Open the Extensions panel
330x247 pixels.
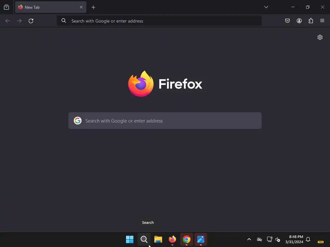[x=311, y=21]
